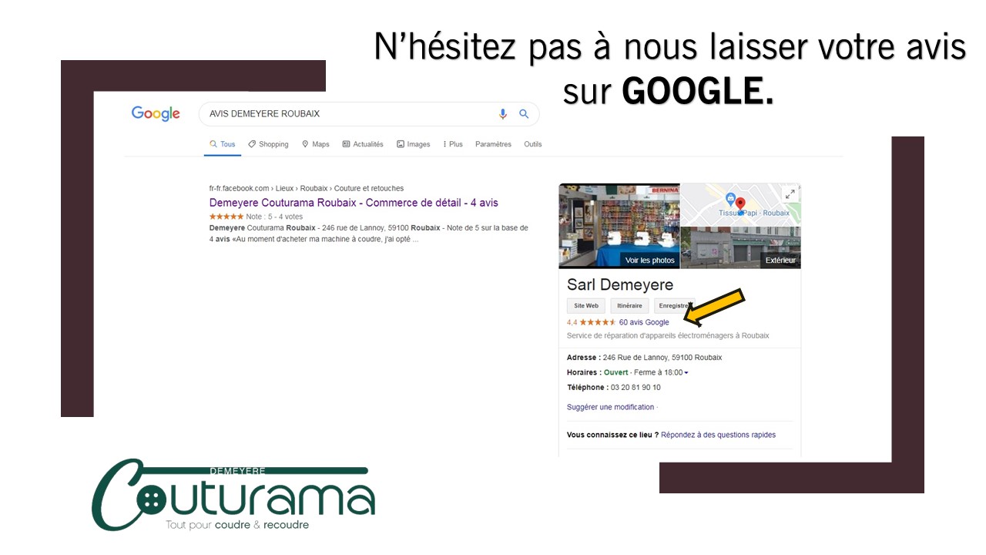The height and width of the screenshot is (555, 986).
Task: Open the Couturama logo at bottom
Action: 233,494
